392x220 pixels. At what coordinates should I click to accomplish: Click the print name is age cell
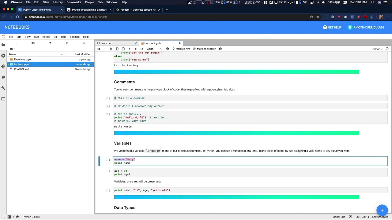click(250, 190)
